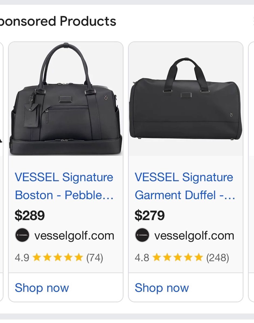Click the 4.8 star rating stars
Image resolution: width=254 pixels, height=323 pixels.
(x=177, y=258)
